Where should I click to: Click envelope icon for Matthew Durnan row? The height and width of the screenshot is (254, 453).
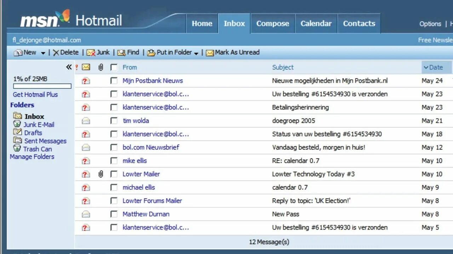coord(86,214)
